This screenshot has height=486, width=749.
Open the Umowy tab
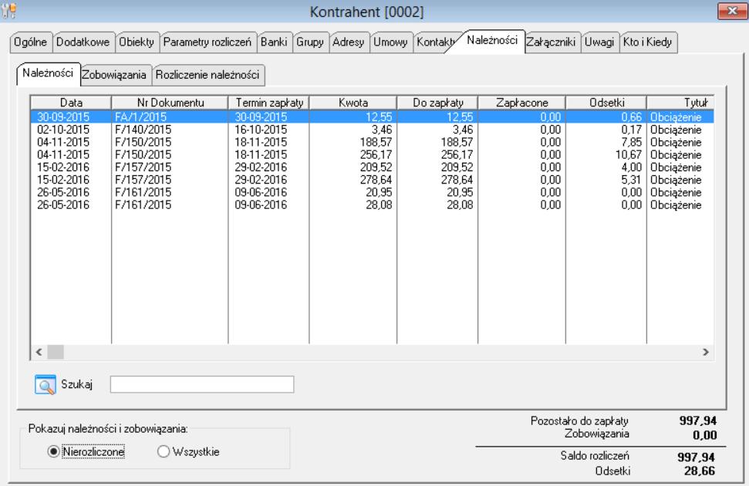click(390, 42)
